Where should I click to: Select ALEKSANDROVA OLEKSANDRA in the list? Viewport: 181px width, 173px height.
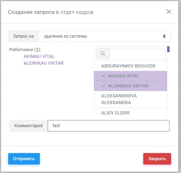[131, 99]
